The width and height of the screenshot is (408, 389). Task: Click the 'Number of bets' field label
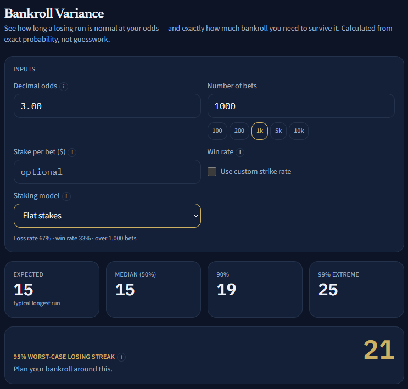coord(232,86)
